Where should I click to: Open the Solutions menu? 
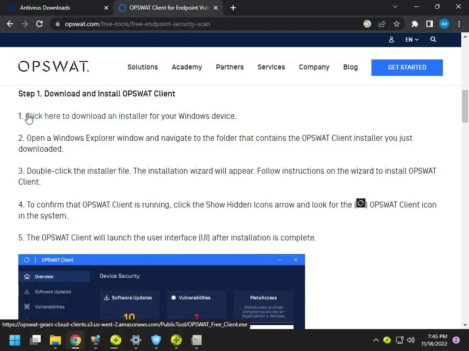143,67
